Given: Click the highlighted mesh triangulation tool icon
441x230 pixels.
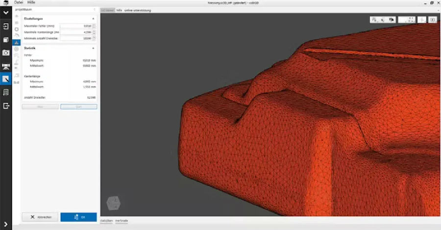Looking at the screenshot, I should [x=16, y=43].
